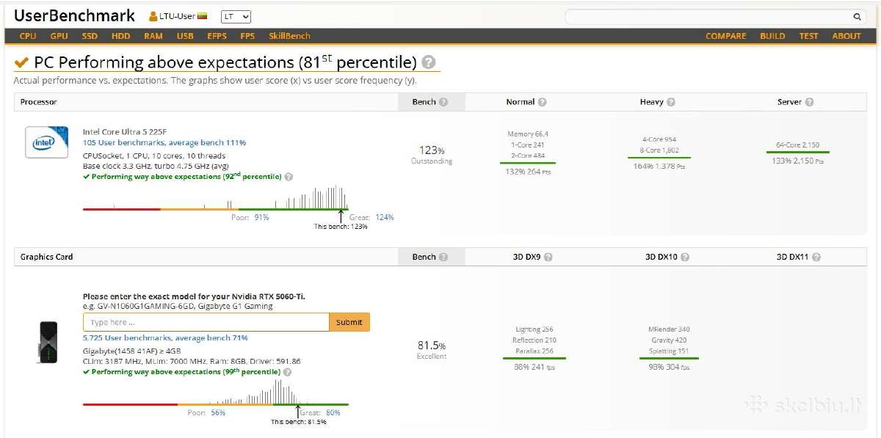Click help icon next to Server column
Screen dimensions: 881x438
[809, 102]
